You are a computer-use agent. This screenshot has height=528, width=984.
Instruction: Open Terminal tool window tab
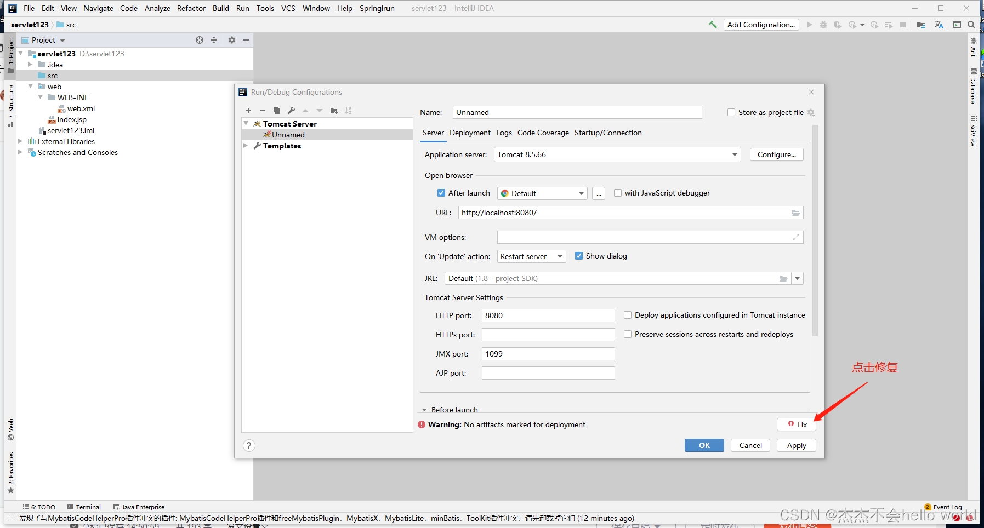click(x=84, y=507)
